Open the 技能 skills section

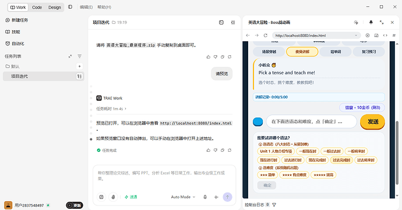click(13, 32)
